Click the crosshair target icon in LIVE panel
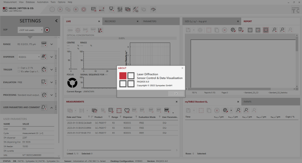 pos(78,30)
